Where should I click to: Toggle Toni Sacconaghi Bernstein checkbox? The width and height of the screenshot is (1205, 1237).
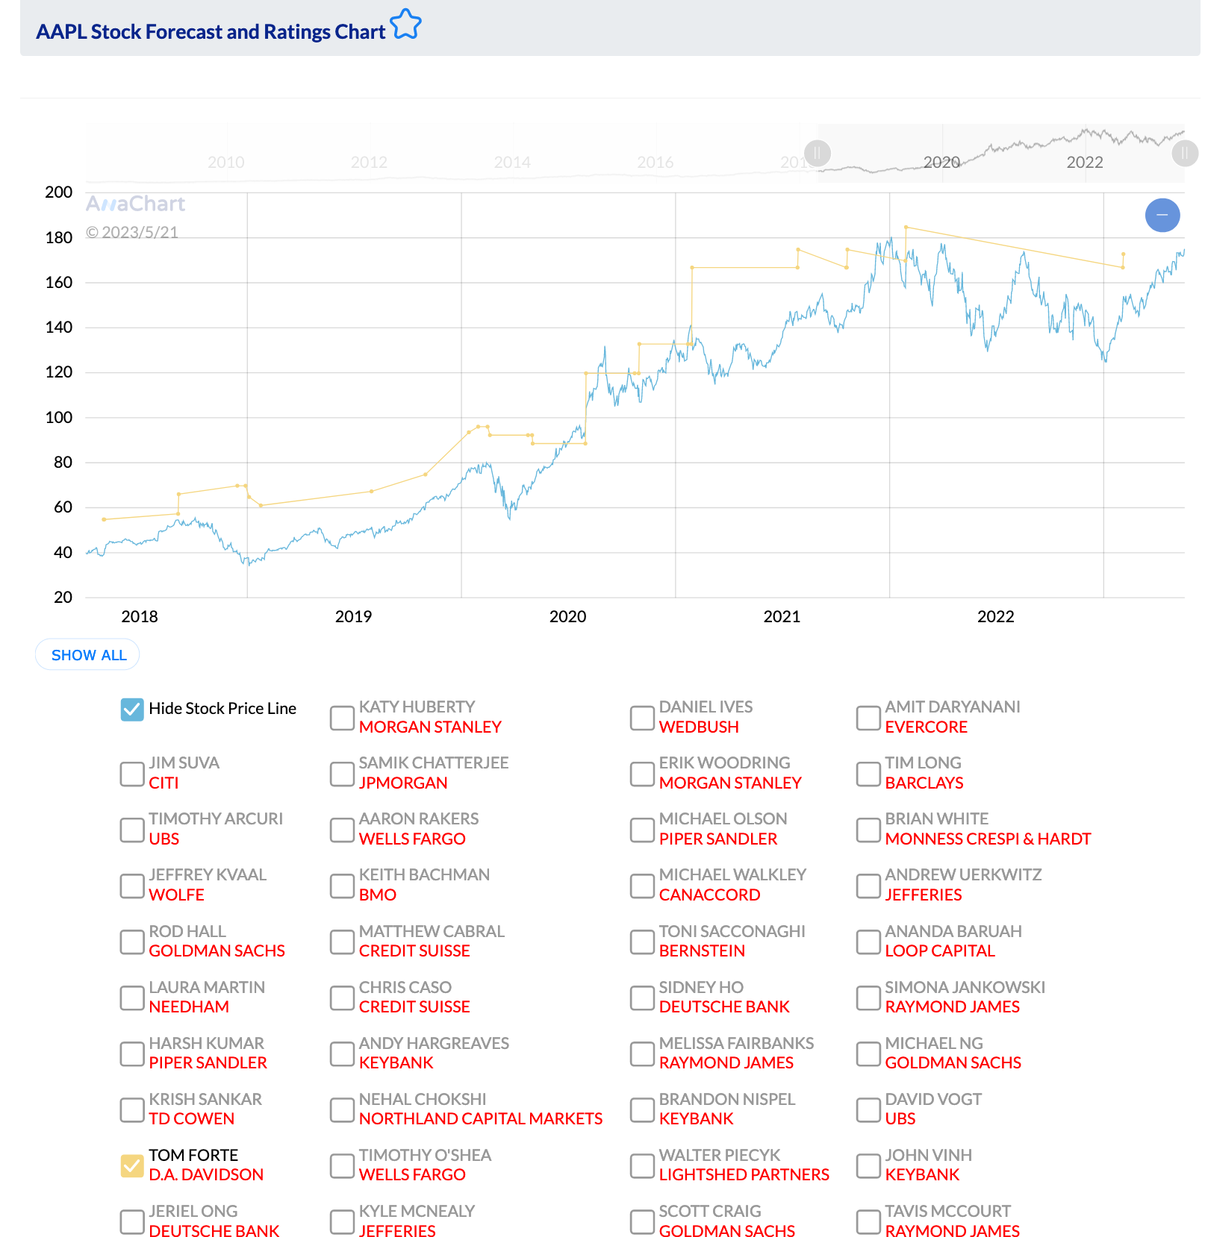point(642,942)
